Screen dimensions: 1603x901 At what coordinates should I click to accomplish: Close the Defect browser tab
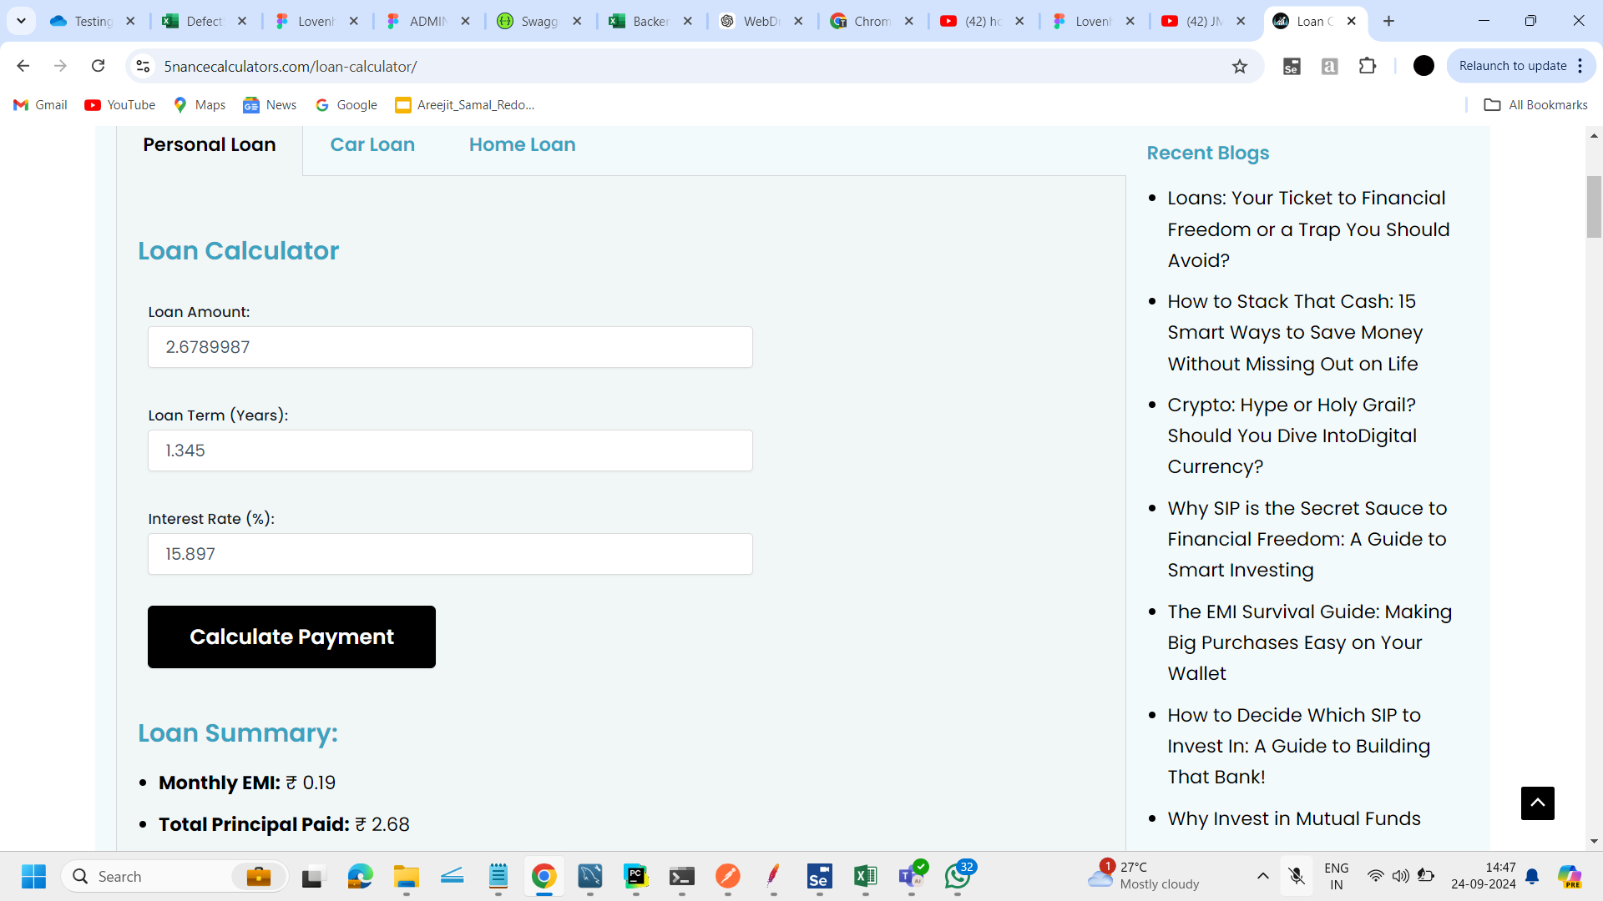[x=242, y=21]
